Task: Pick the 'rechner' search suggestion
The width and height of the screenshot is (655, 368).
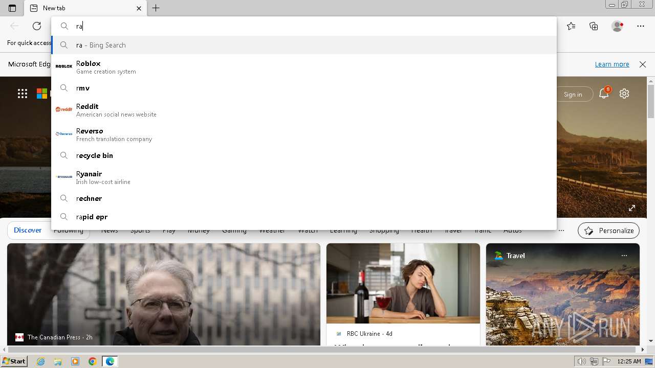Action: pyautogui.click(x=304, y=198)
